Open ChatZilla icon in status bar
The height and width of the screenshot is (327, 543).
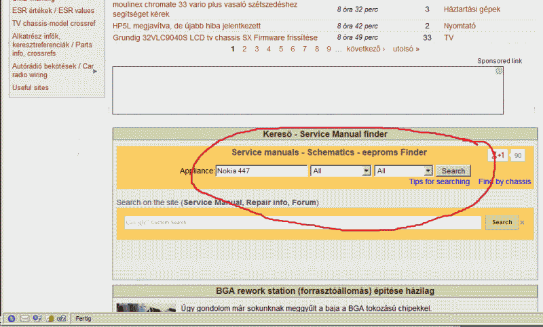62,318
